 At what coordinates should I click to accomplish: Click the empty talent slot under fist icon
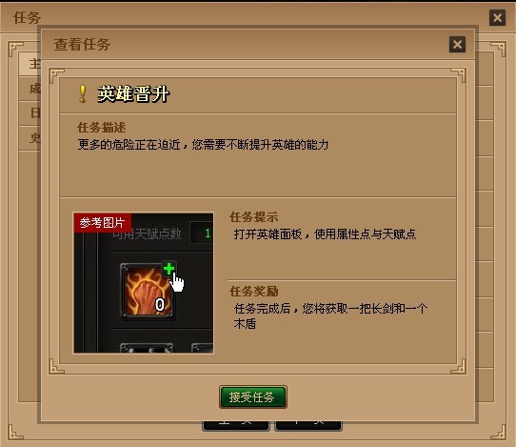coord(147,348)
